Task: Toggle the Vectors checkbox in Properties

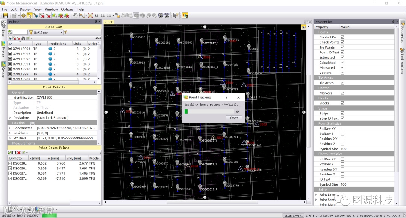Action: click(342, 73)
